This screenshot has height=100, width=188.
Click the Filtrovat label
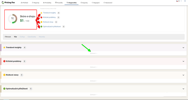click(x=8, y=37)
